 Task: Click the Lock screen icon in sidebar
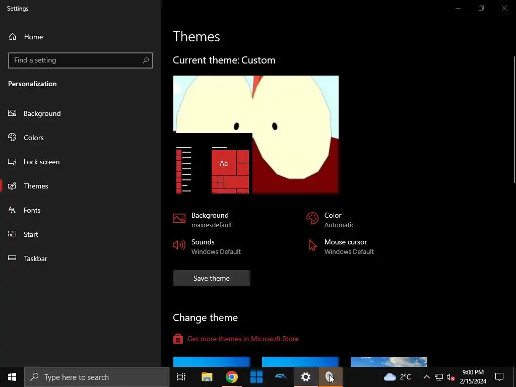[x=12, y=162]
